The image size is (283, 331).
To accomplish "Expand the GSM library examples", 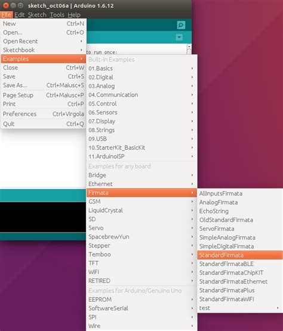I will pyautogui.click(x=141, y=202).
